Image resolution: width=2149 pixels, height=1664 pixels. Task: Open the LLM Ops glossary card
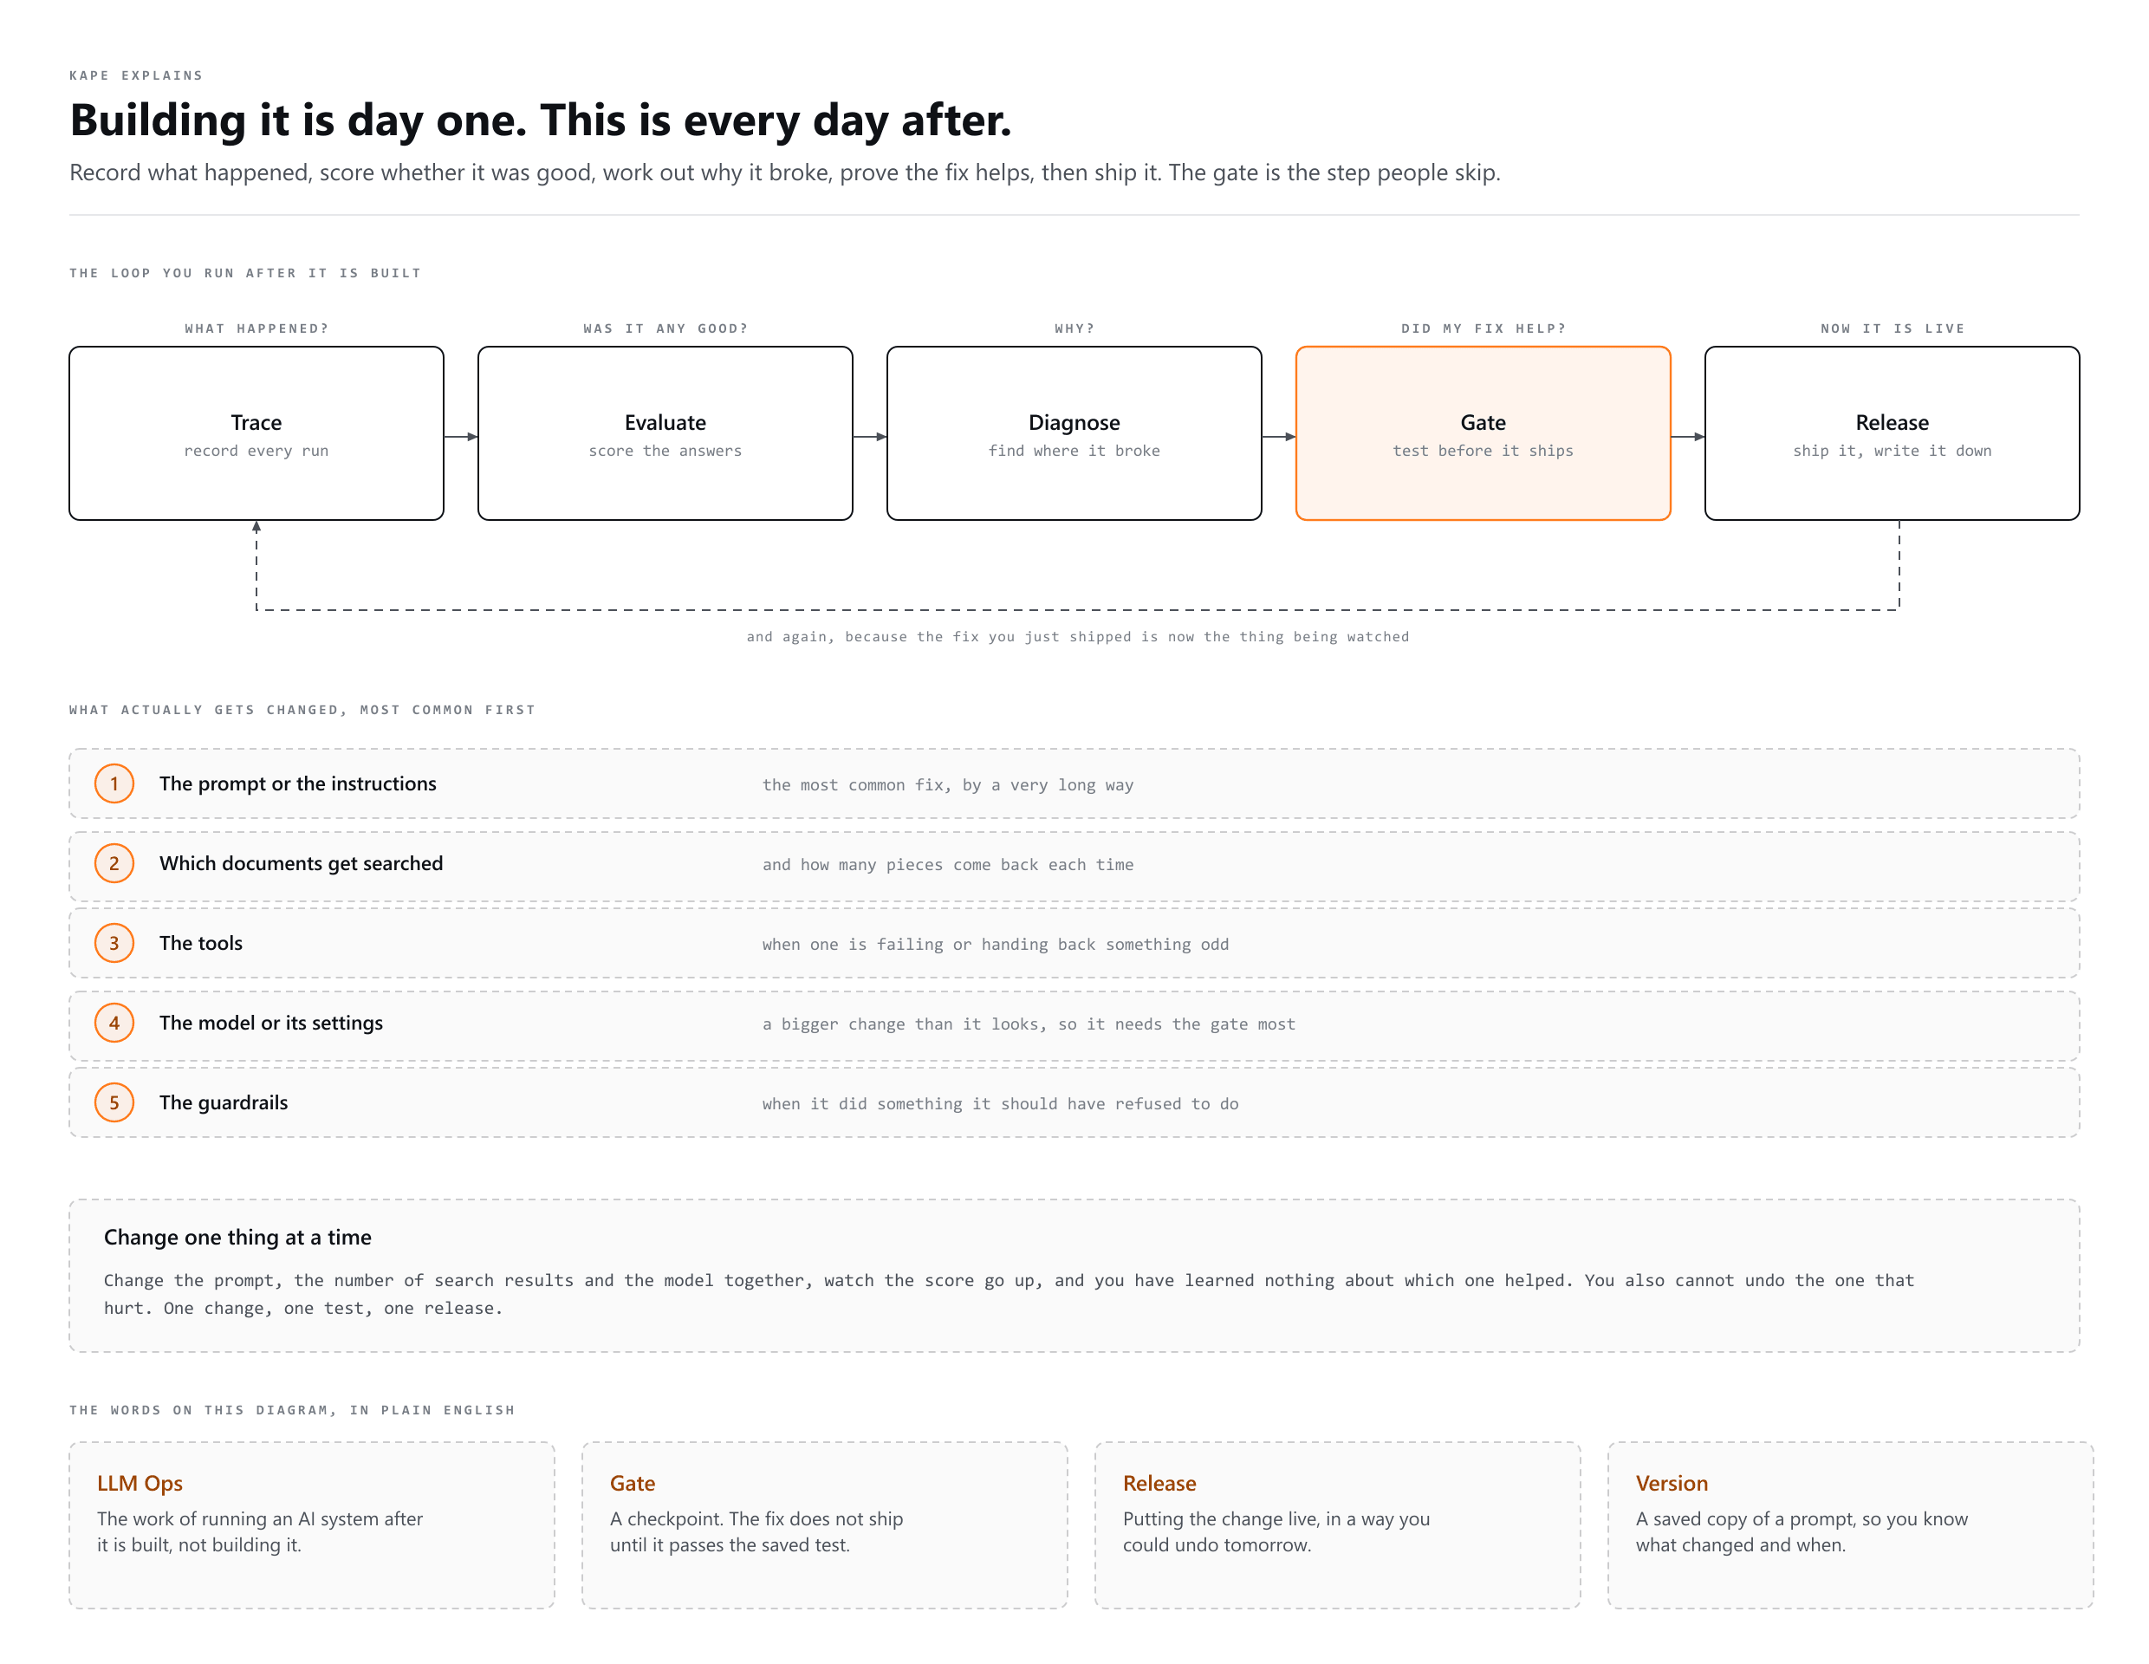[312, 1525]
